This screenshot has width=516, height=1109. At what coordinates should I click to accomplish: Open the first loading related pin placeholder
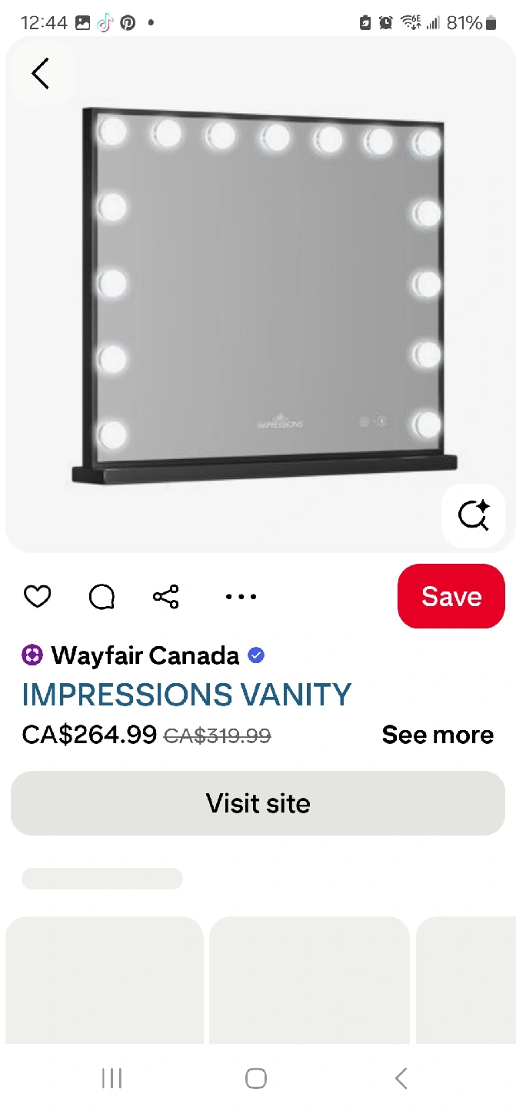[x=105, y=980]
